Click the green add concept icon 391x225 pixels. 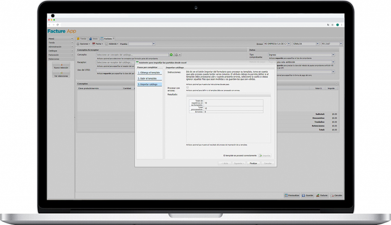pos(171,55)
